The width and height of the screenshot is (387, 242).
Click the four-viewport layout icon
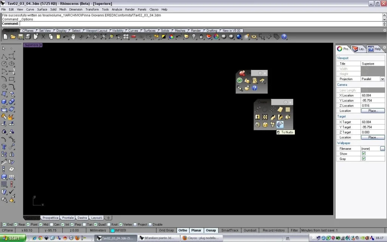tap(126, 37)
